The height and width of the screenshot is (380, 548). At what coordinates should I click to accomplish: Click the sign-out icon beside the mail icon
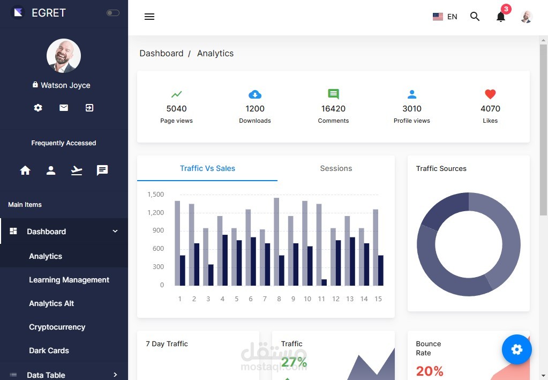(x=89, y=108)
